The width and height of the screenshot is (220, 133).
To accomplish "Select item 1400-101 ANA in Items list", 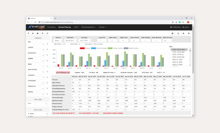I will tap(177, 59).
